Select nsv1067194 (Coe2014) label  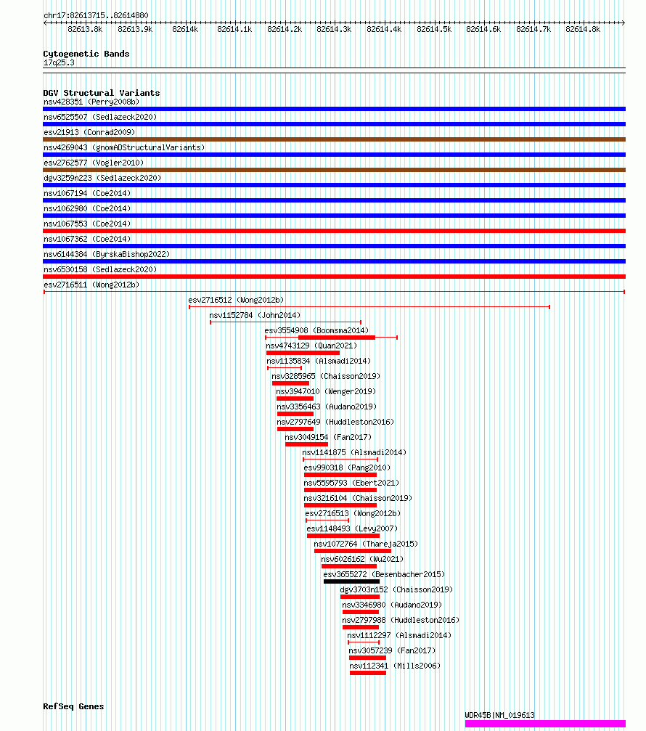[x=87, y=193]
